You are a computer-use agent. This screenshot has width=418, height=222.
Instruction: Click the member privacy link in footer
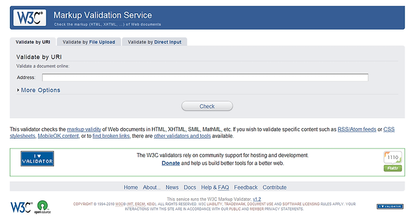click(x=257, y=209)
